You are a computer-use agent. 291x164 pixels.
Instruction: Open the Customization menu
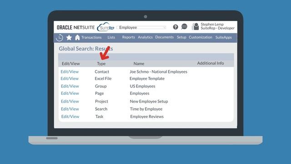[201, 37]
